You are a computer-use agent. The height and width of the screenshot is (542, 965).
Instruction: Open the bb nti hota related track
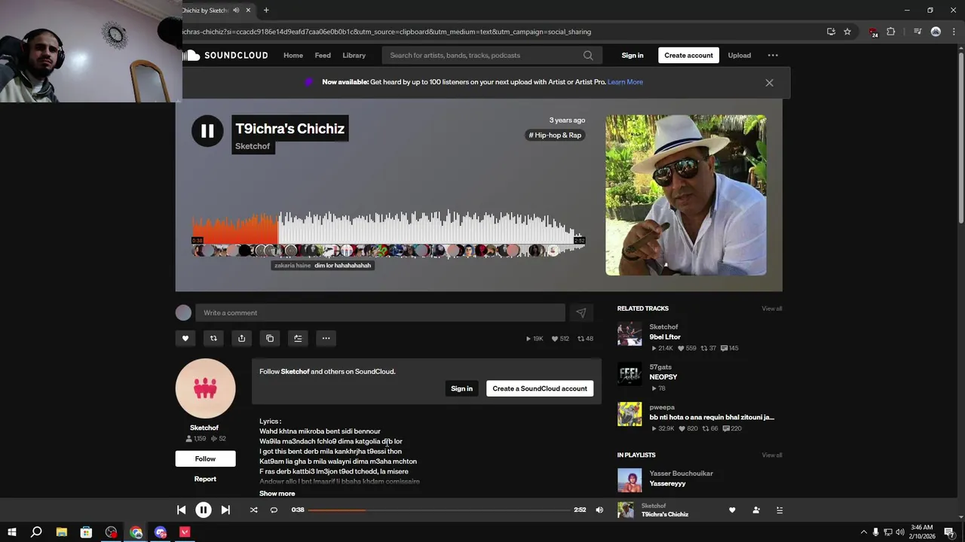(712, 417)
